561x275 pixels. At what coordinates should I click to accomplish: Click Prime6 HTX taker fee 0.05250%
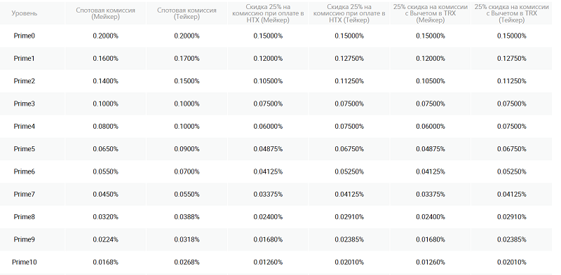(x=349, y=171)
